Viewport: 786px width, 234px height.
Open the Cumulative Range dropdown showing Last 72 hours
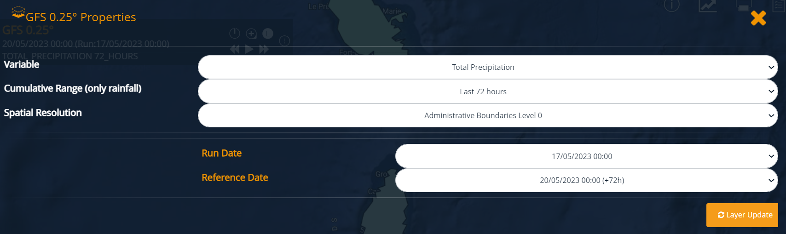[488, 91]
